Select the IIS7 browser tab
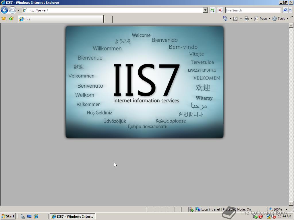This screenshot has width=294, height=220. 61,19
